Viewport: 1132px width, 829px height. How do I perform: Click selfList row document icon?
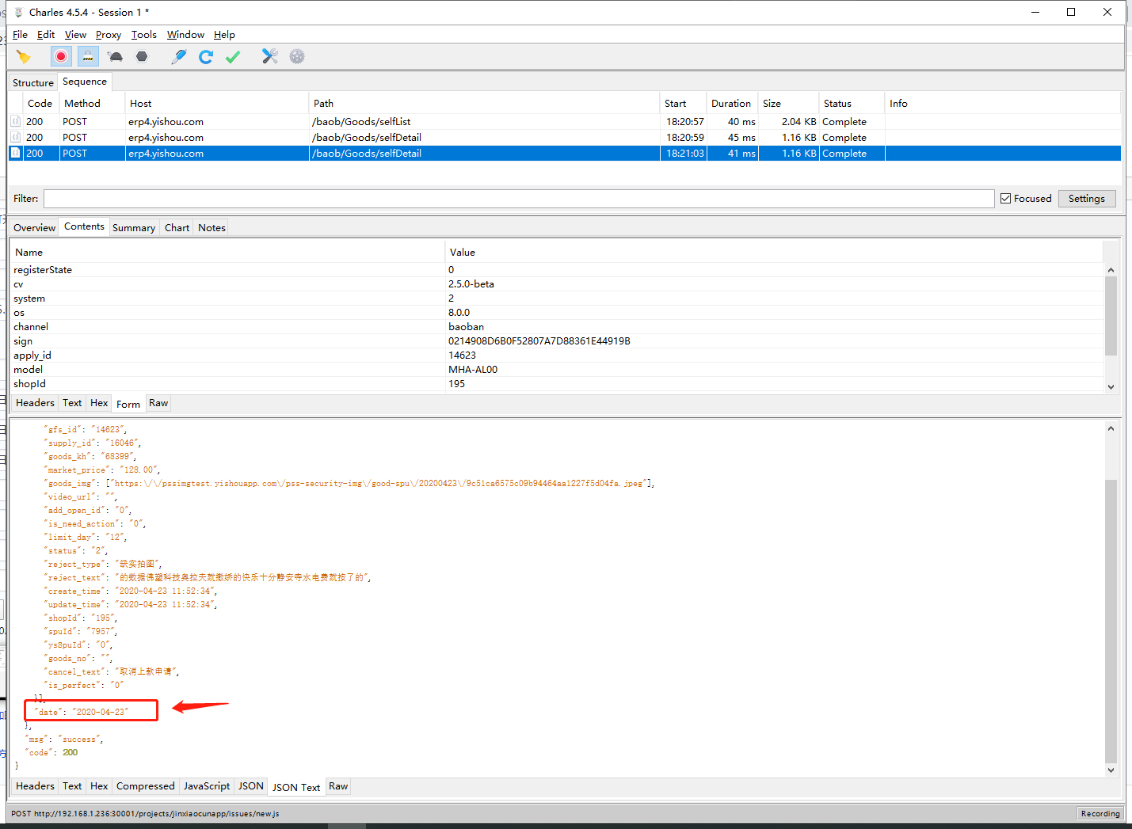click(x=15, y=121)
